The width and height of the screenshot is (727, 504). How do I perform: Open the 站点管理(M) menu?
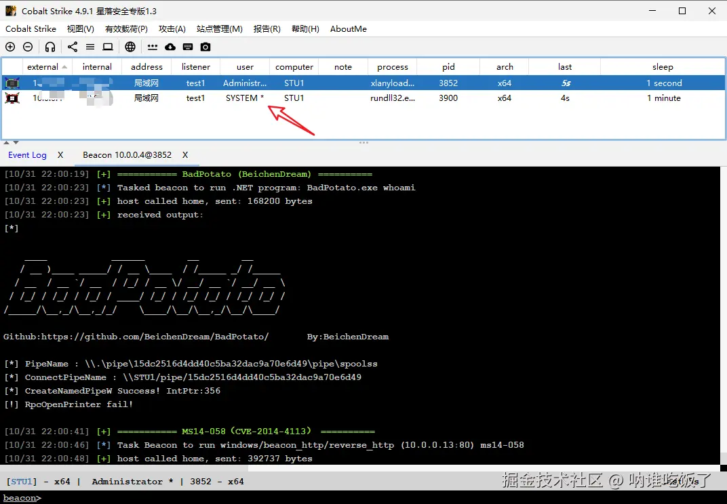(x=219, y=28)
